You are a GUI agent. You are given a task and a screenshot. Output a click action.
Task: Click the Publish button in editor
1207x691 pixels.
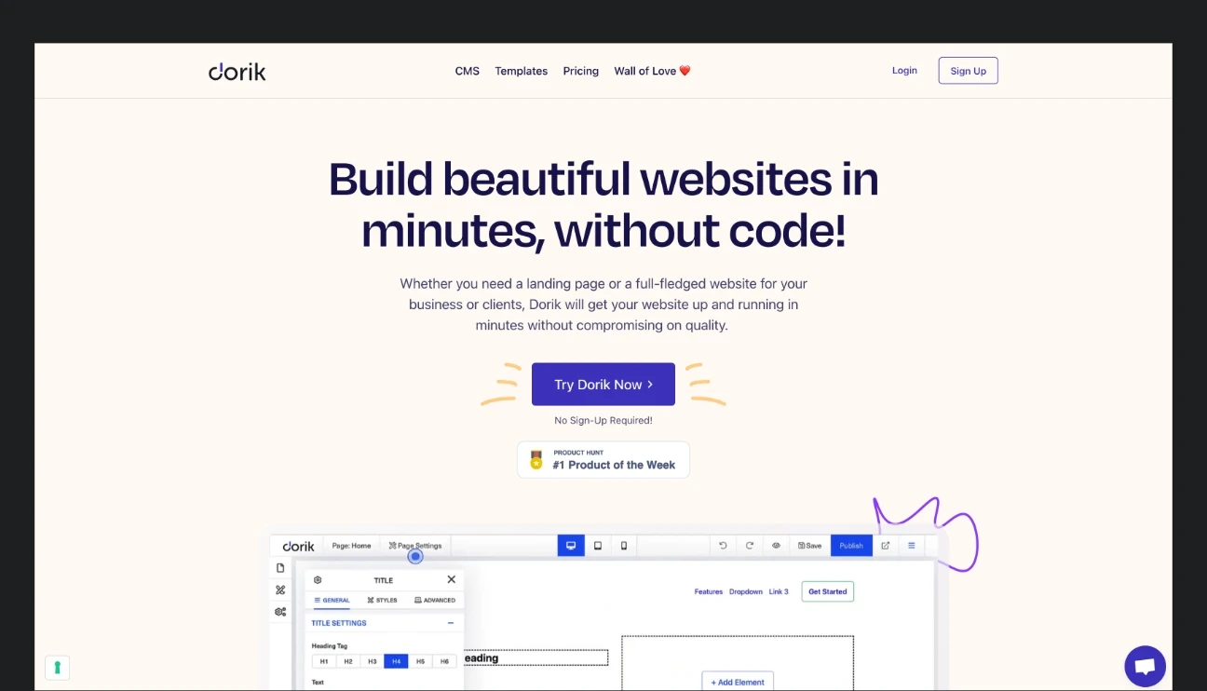tap(851, 546)
